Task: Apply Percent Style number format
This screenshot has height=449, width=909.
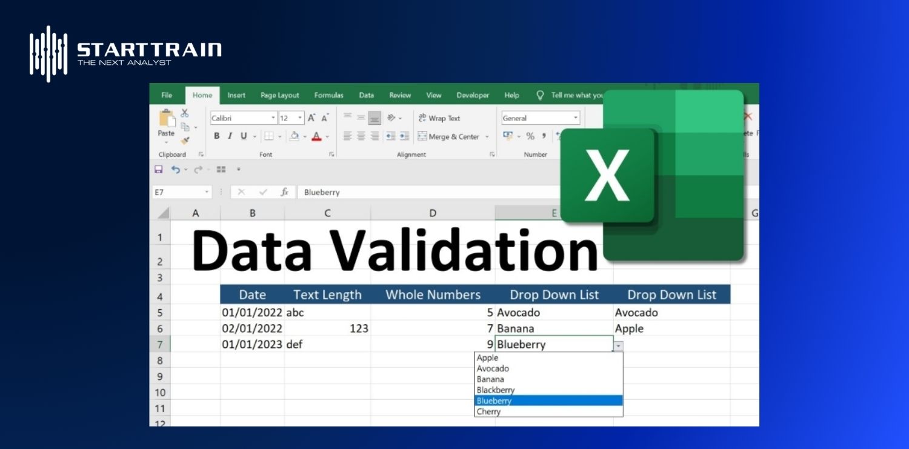Action: 530,136
